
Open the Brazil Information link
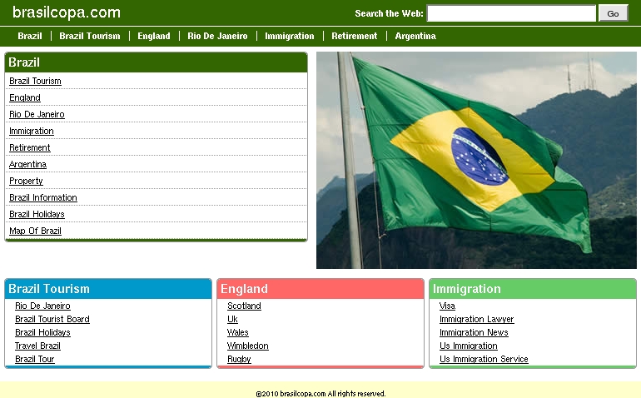[x=43, y=197]
